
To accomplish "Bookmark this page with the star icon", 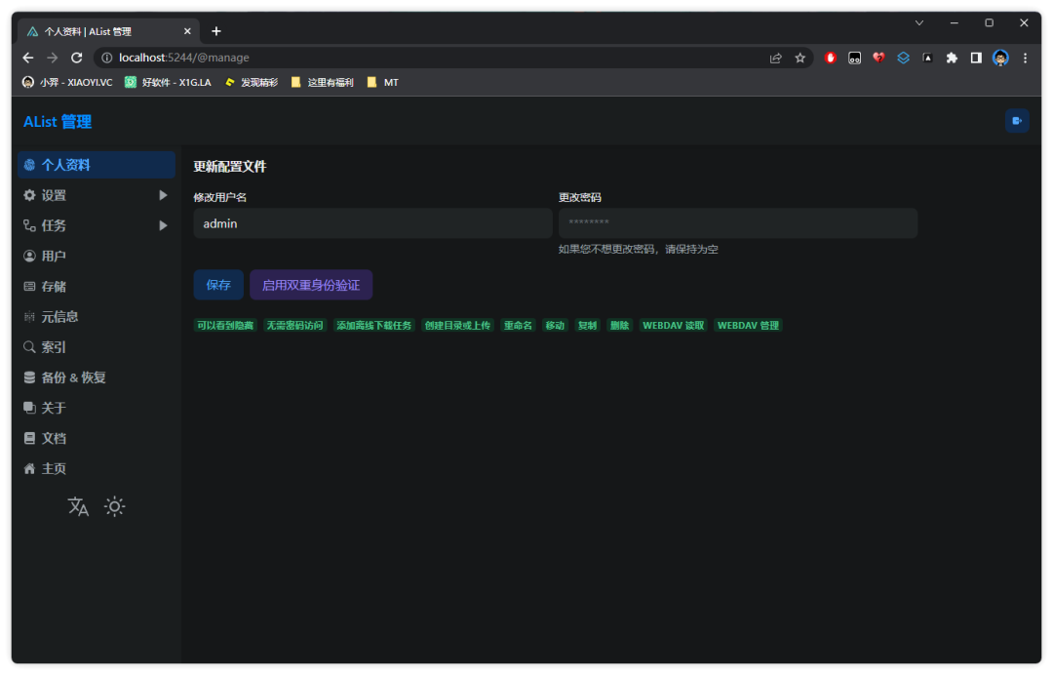I will (x=800, y=58).
